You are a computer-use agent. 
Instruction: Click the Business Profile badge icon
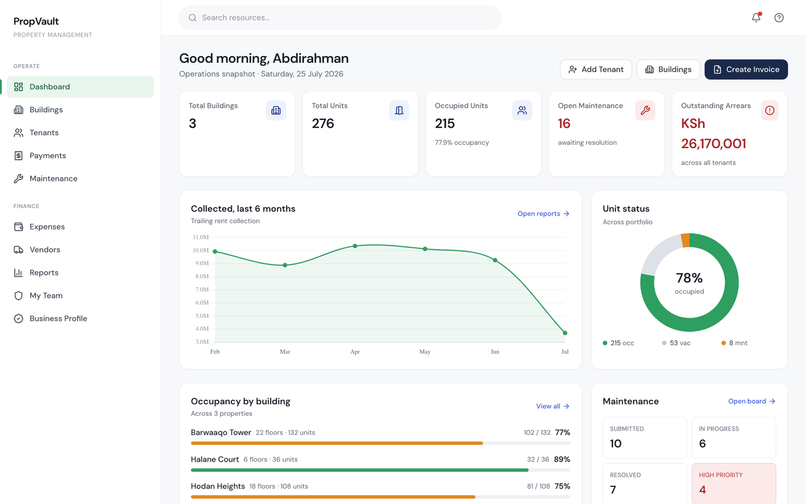pyautogui.click(x=19, y=319)
